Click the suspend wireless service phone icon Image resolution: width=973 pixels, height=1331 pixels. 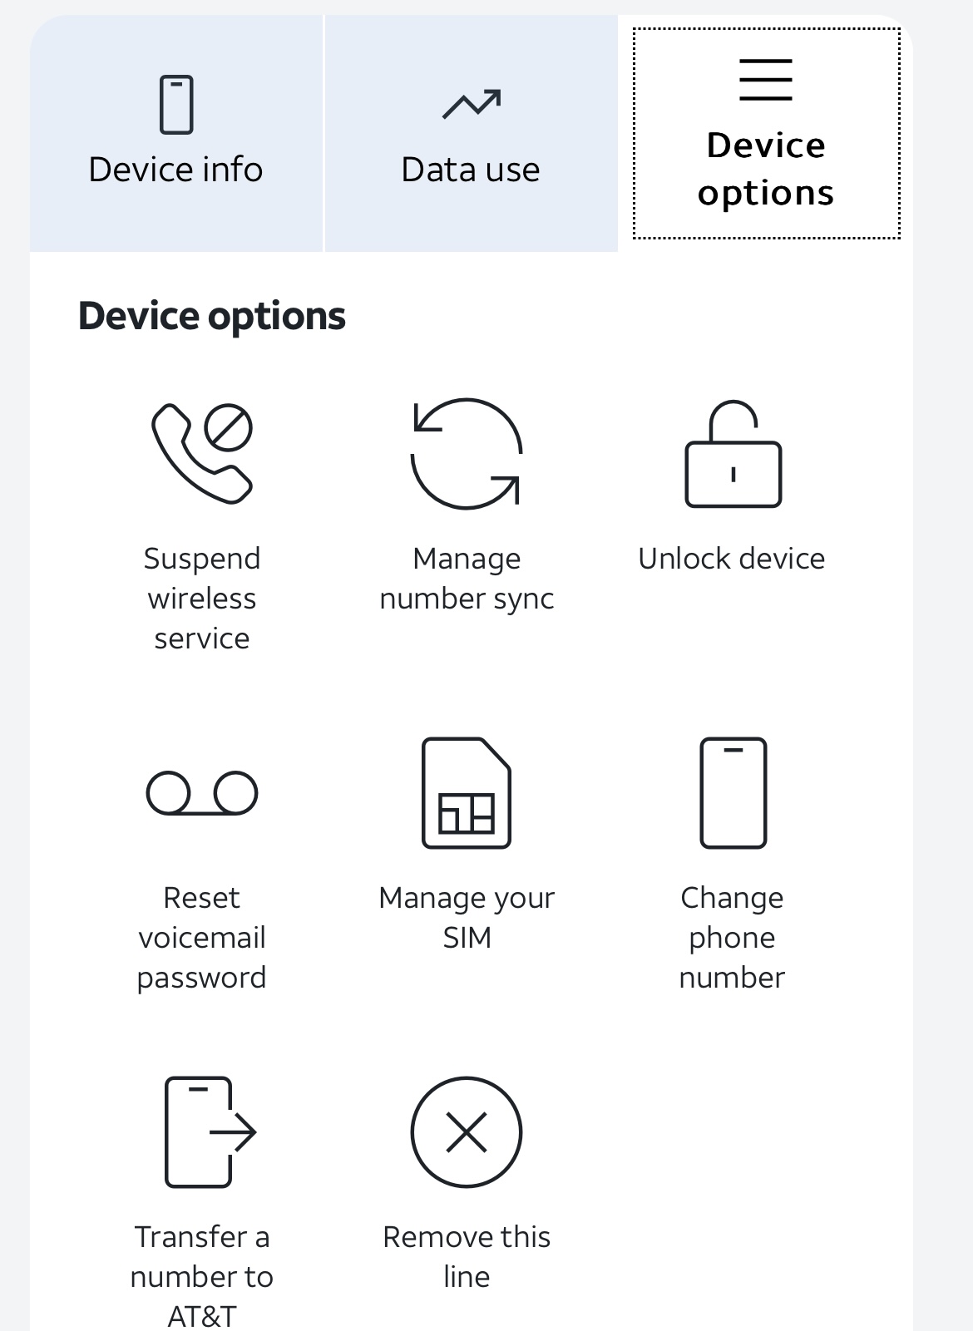202,453
